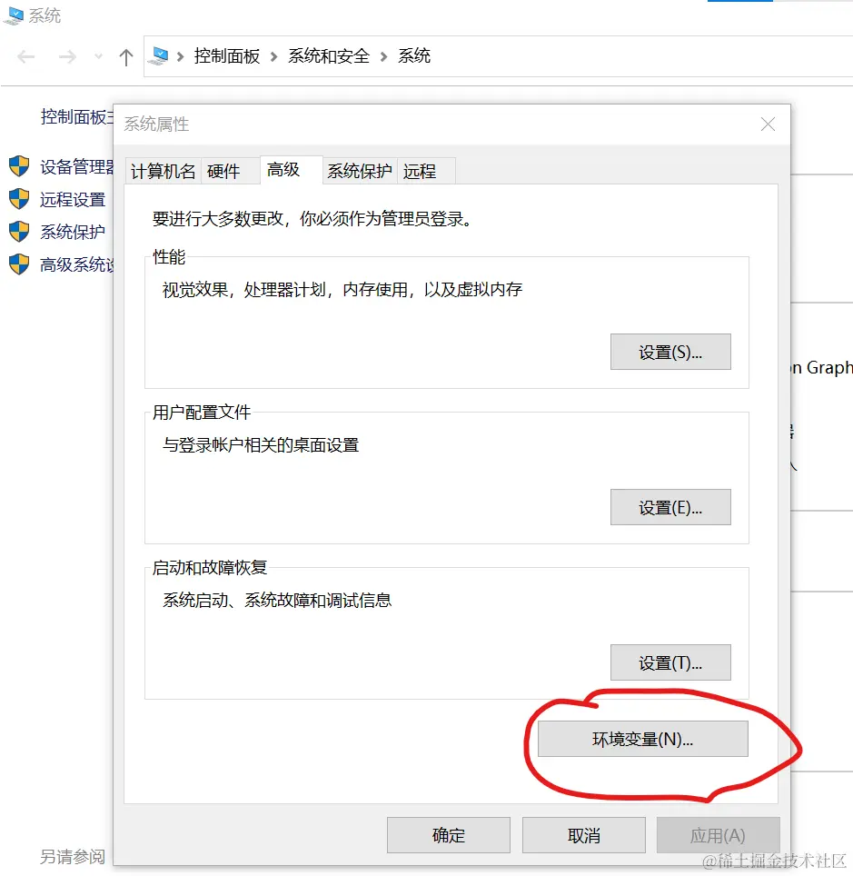
Task: Click shield icon beside 系统保护
Action: [19, 232]
